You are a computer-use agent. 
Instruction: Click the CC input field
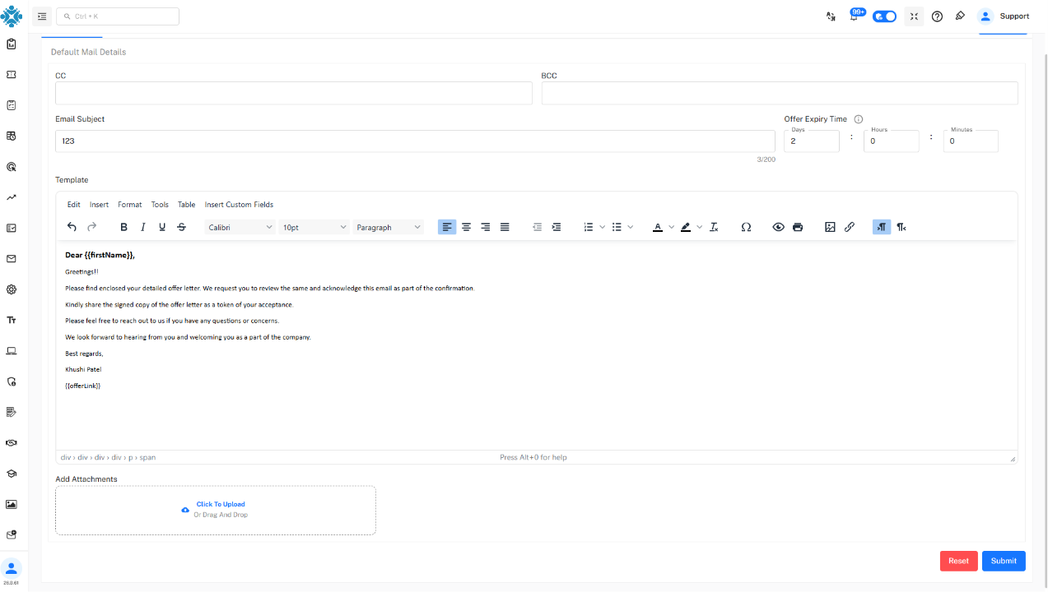click(x=294, y=93)
